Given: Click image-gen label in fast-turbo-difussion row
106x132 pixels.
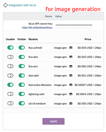Looking at the screenshot, I should (60, 85).
